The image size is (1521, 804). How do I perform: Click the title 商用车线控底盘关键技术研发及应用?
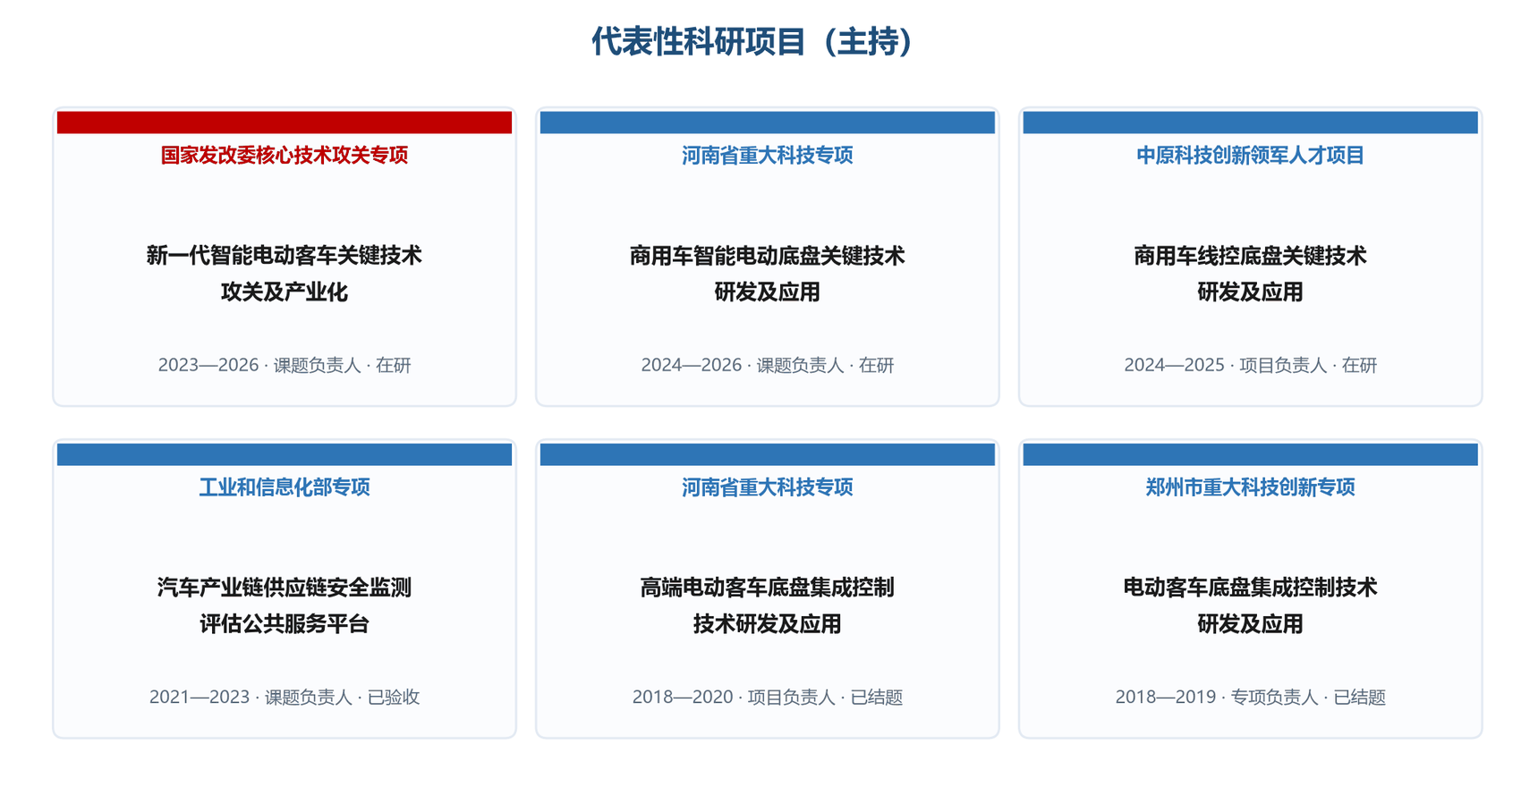click(1251, 274)
